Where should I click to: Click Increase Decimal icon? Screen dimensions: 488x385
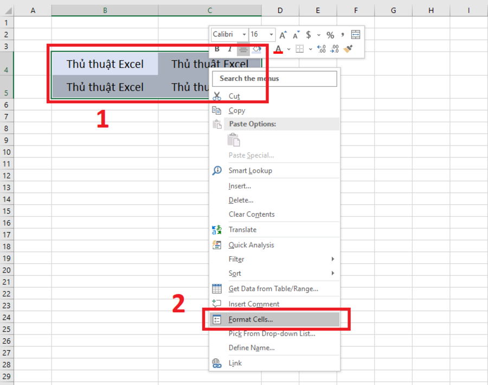[x=321, y=49]
